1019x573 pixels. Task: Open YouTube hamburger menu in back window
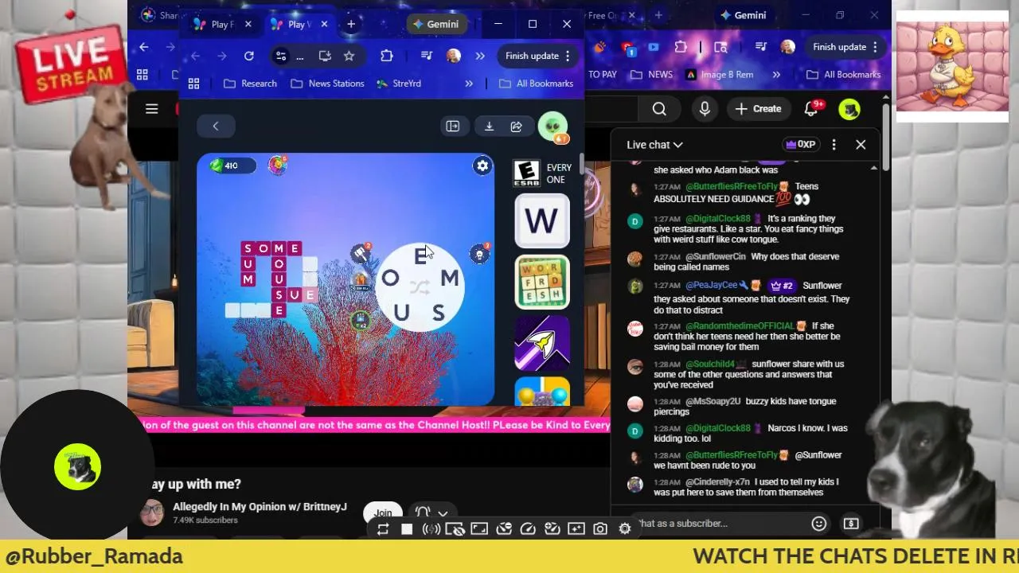point(152,109)
